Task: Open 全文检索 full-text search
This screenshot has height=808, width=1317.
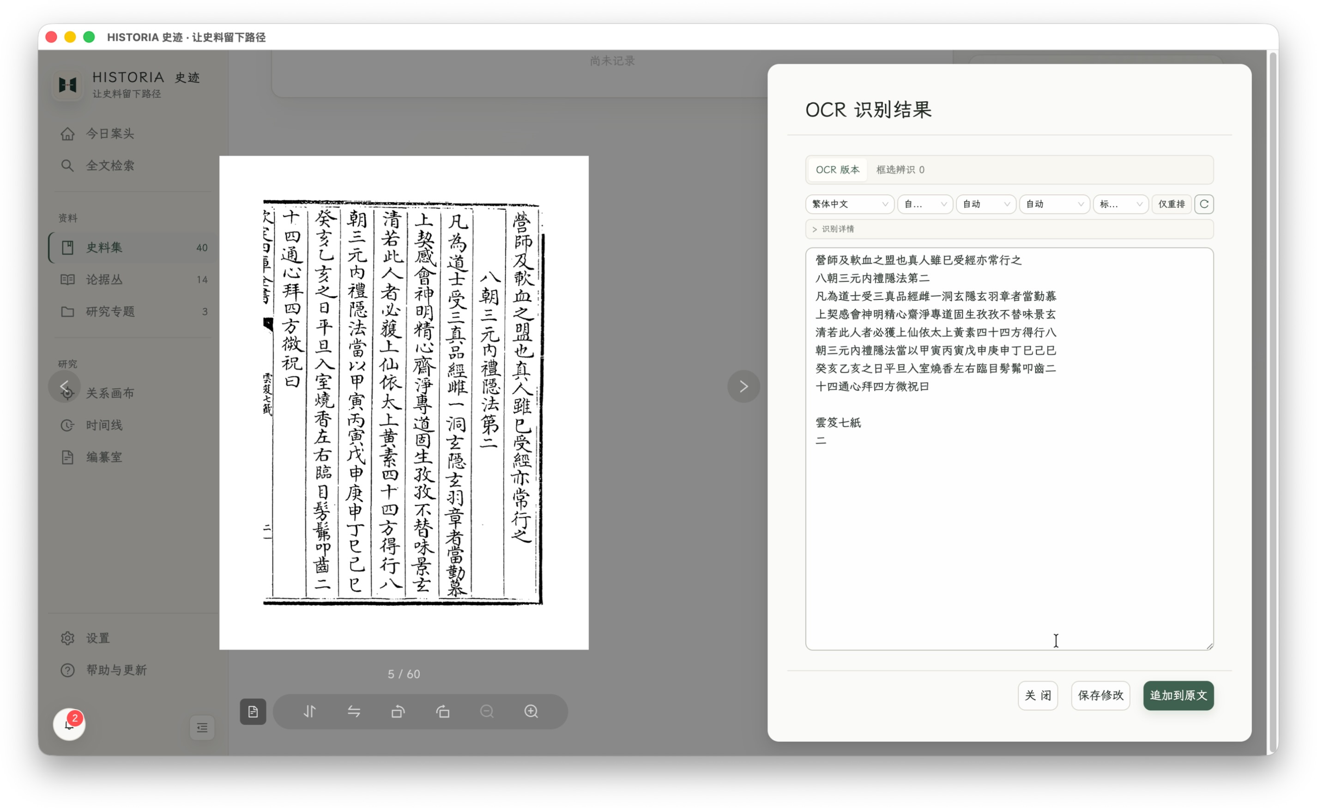Action: 133,166
